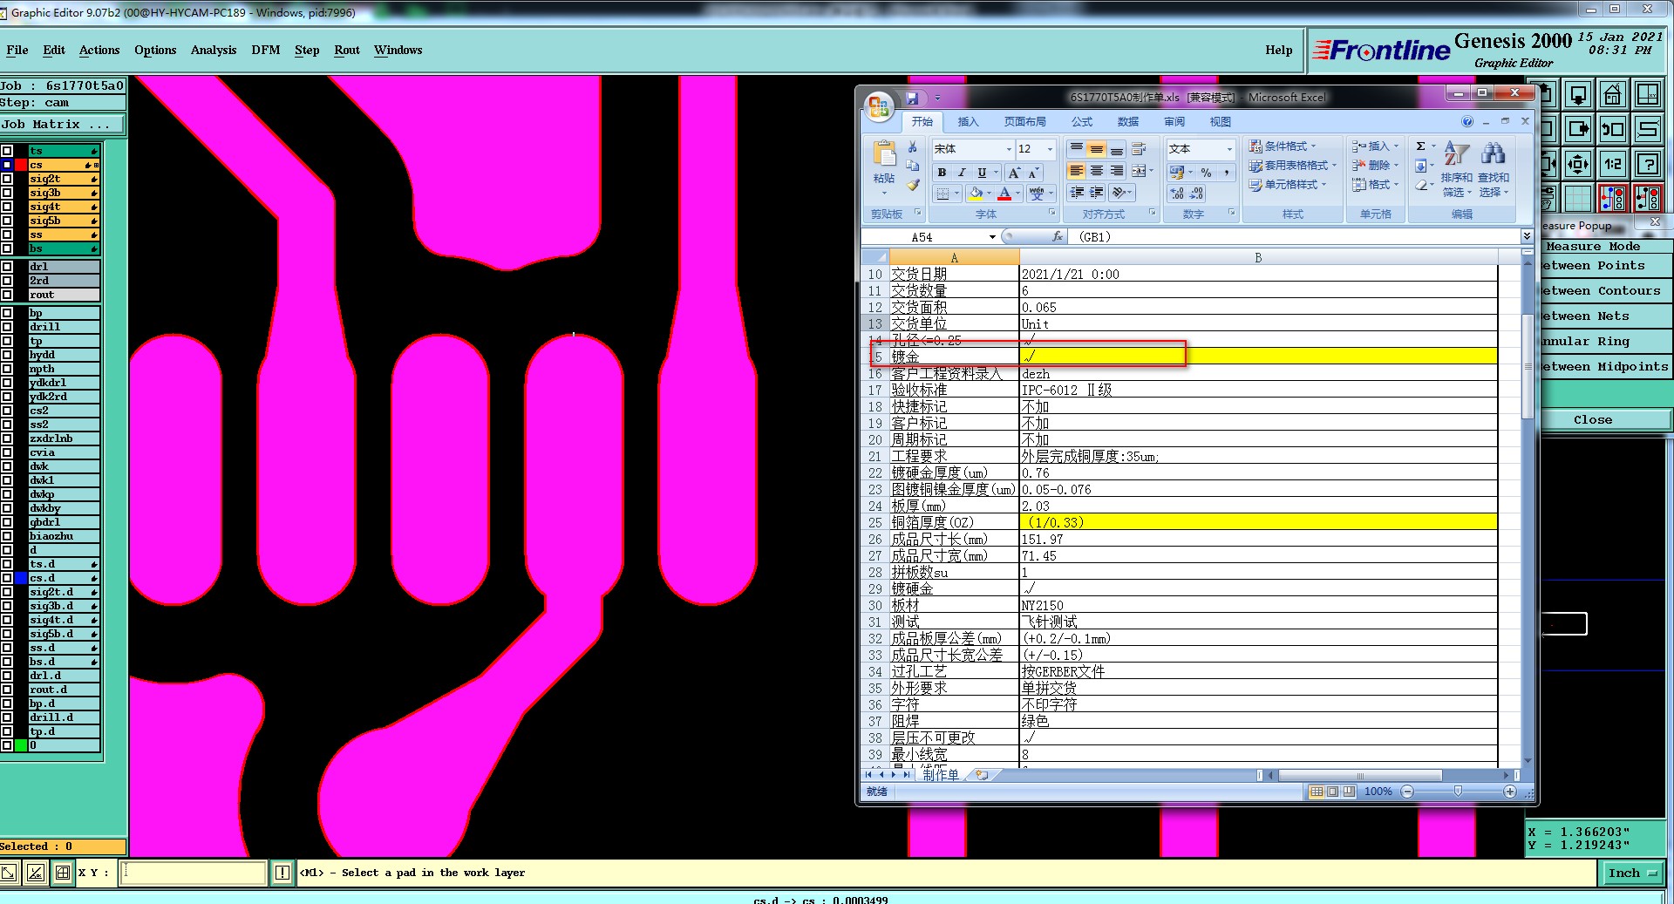
Task: Toggle the sig2t layer checkbox
Action: pos(7,179)
